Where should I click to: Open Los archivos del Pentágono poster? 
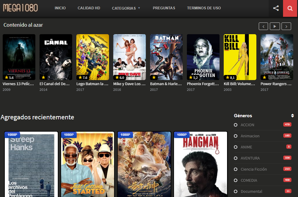[31, 164]
